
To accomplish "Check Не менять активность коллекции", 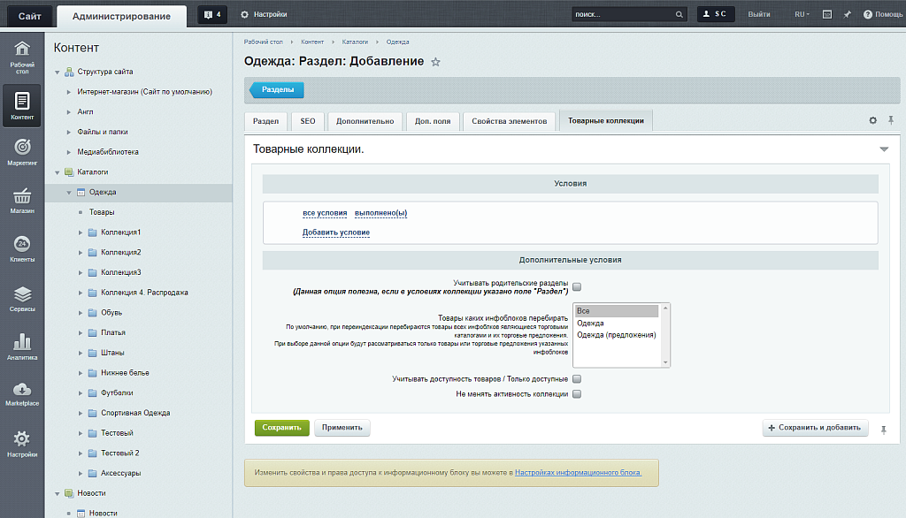I will point(579,393).
